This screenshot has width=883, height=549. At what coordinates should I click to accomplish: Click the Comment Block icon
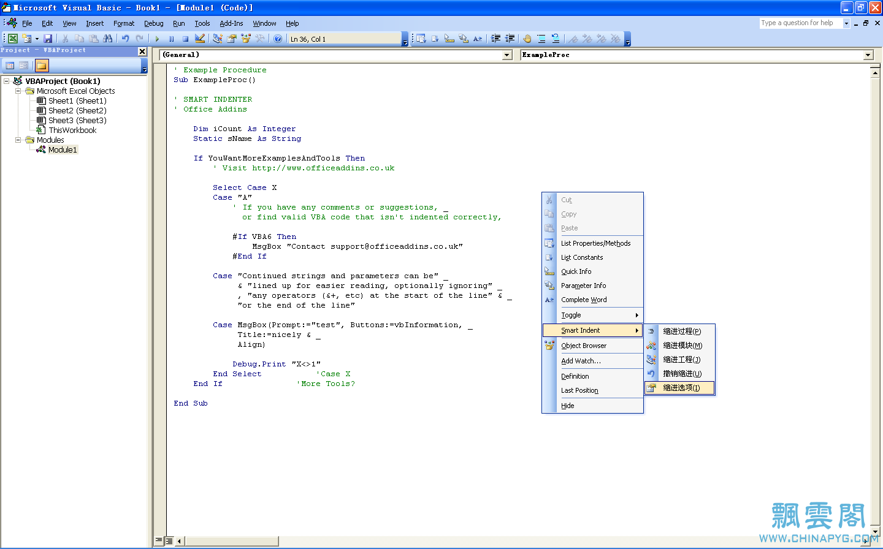[541, 38]
